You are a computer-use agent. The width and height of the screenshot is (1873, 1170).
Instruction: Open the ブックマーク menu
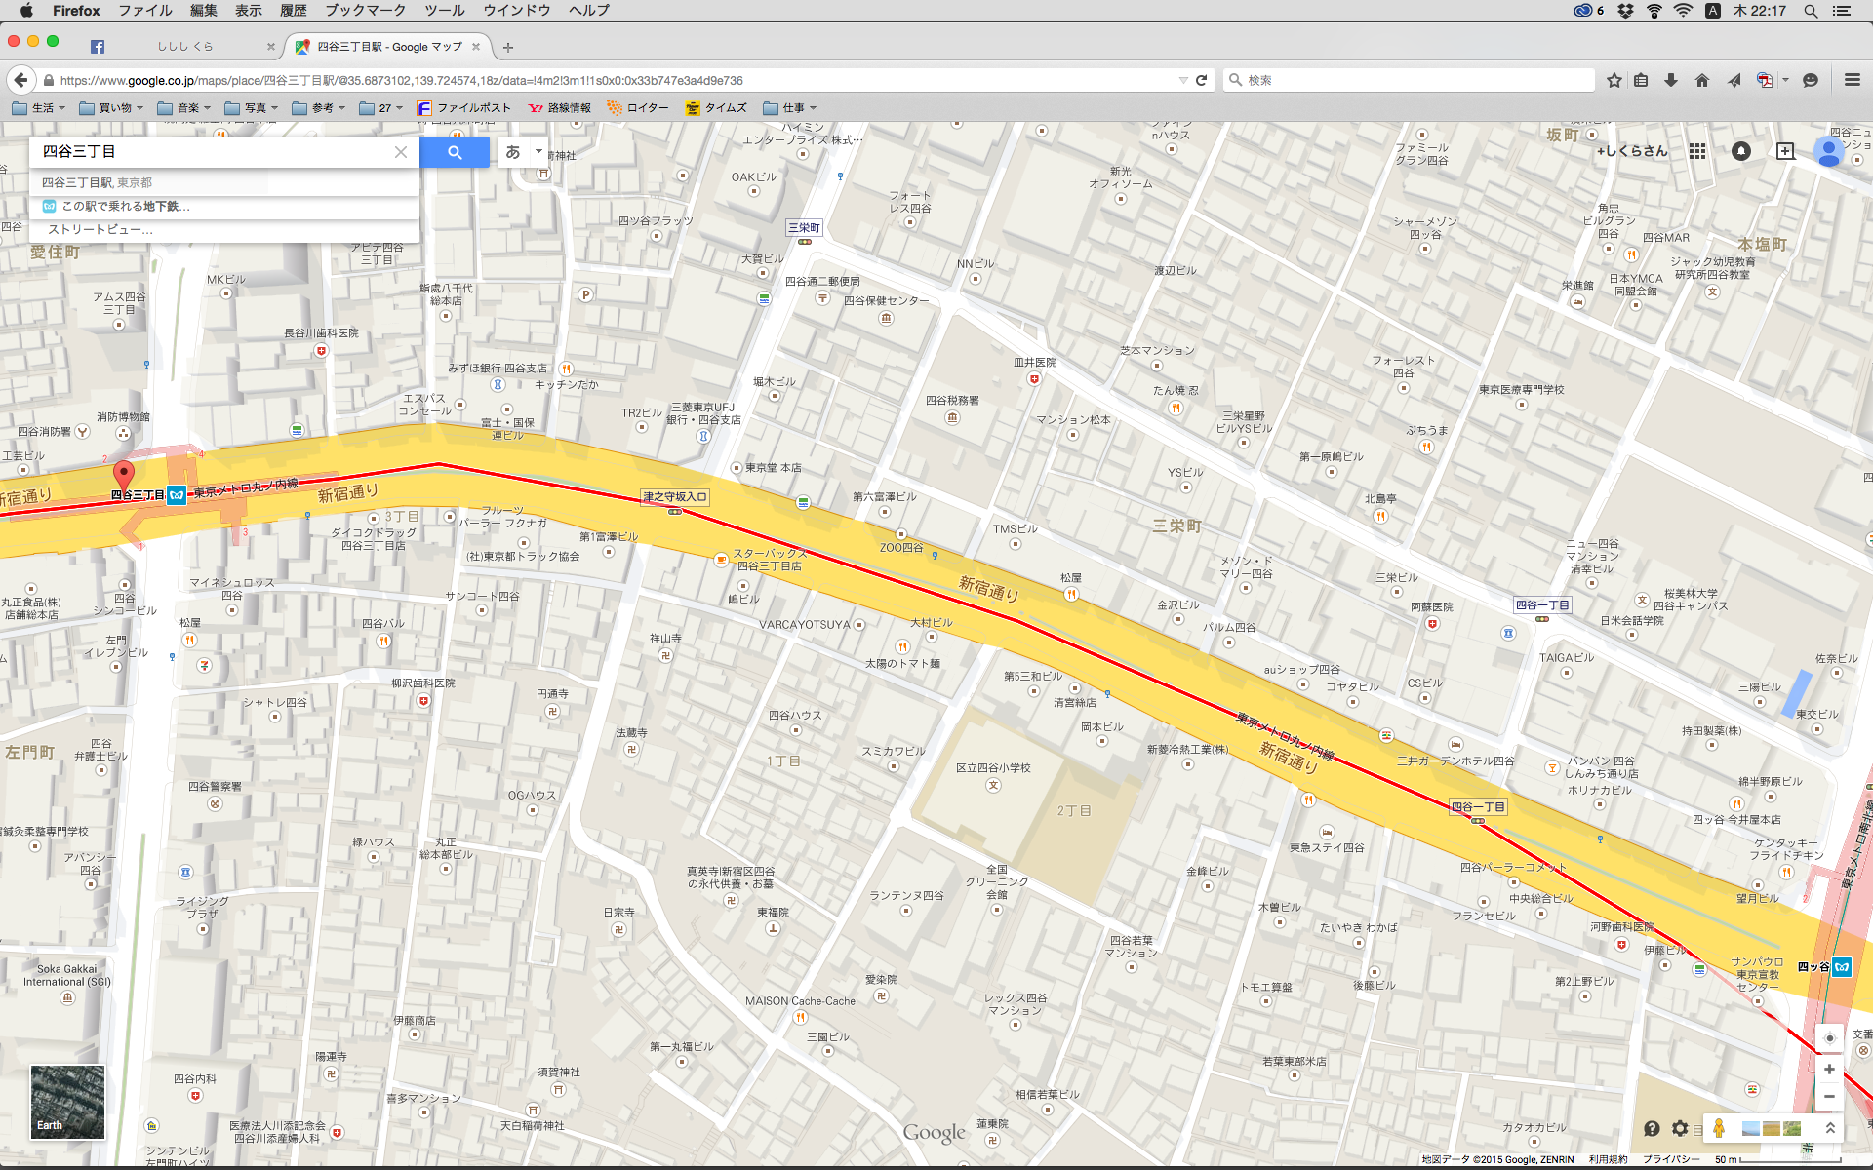(365, 11)
